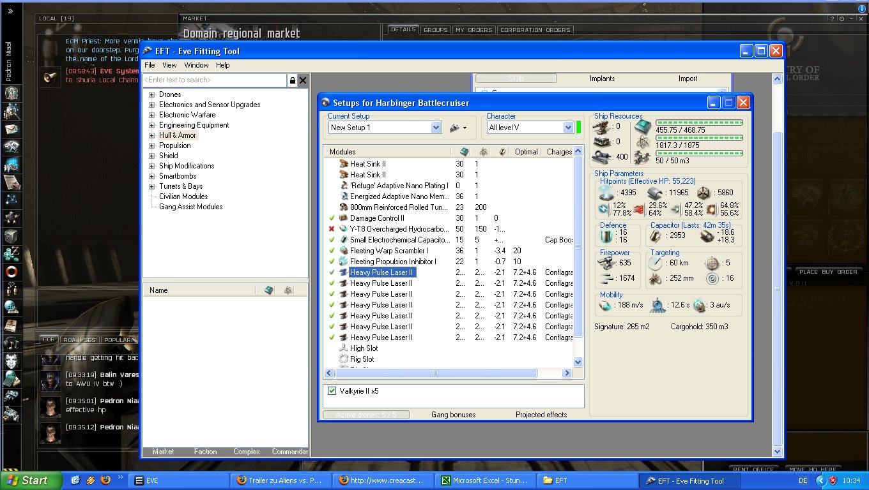
Task: Click the CPU usage progress bar
Action: [699, 122]
